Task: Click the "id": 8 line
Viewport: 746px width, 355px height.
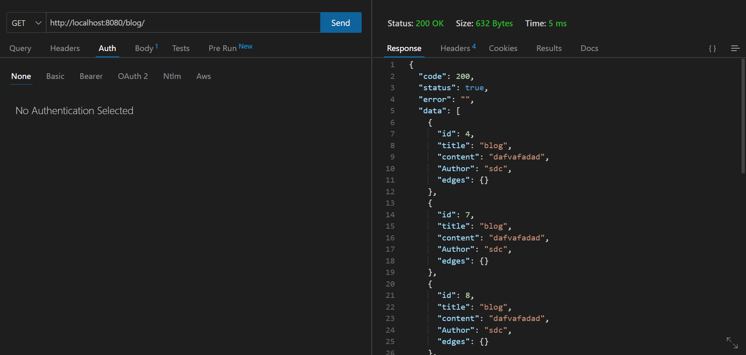Action: coord(455,295)
